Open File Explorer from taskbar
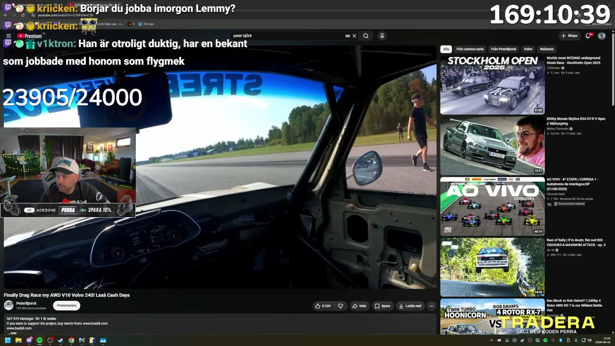615x346 pixels. point(18,341)
